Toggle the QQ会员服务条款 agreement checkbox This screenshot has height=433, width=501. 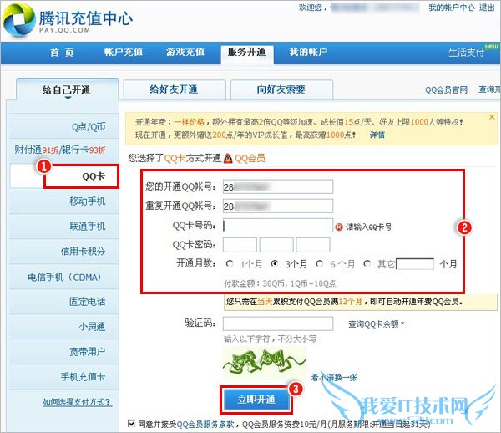coord(131,424)
